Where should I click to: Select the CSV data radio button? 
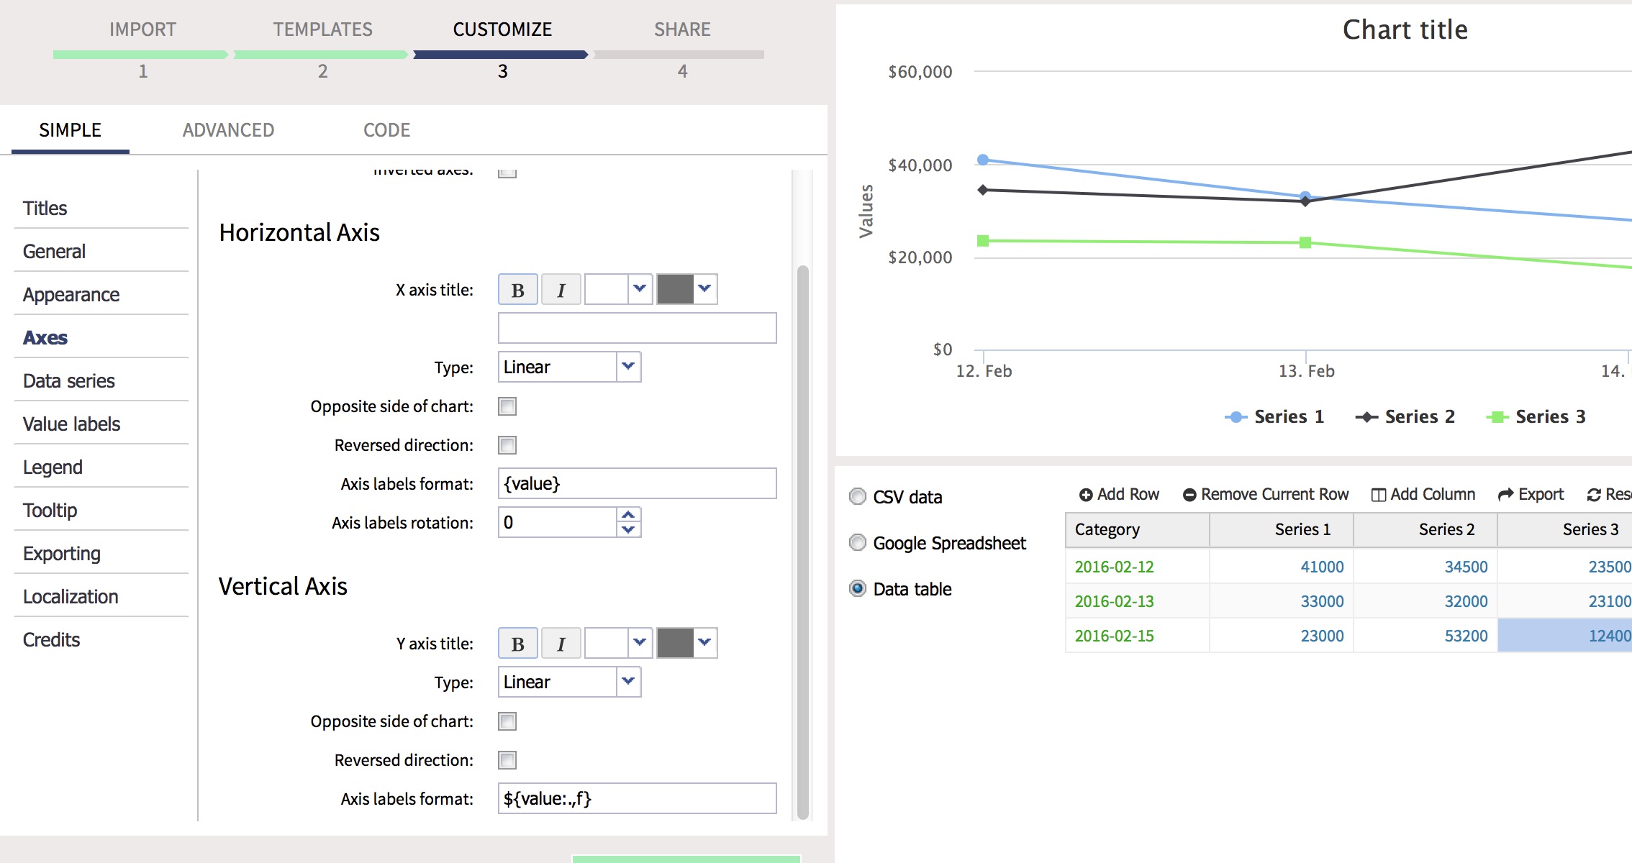pyautogui.click(x=858, y=497)
